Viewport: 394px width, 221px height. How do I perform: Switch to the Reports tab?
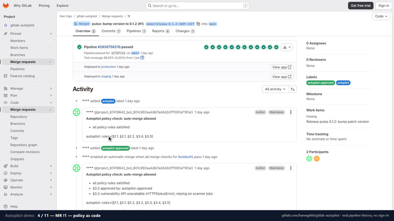[x=161, y=31]
